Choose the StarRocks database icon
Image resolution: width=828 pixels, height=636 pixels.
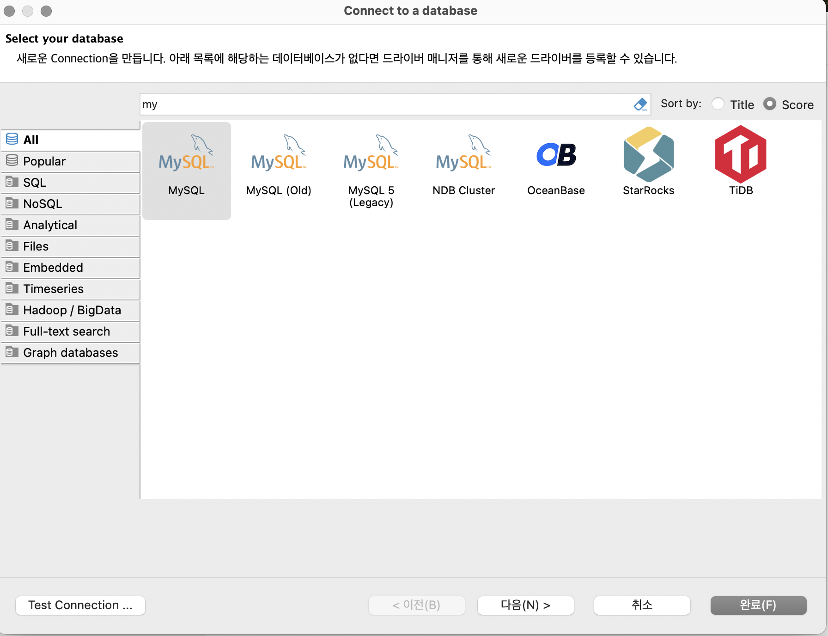point(649,154)
